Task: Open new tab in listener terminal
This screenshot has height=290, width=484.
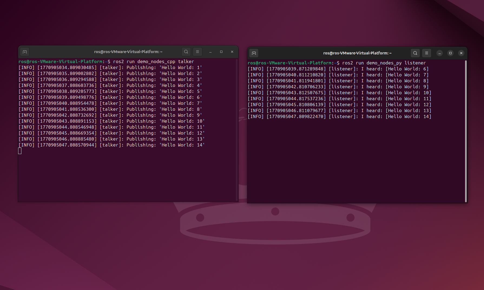Action: [254, 53]
